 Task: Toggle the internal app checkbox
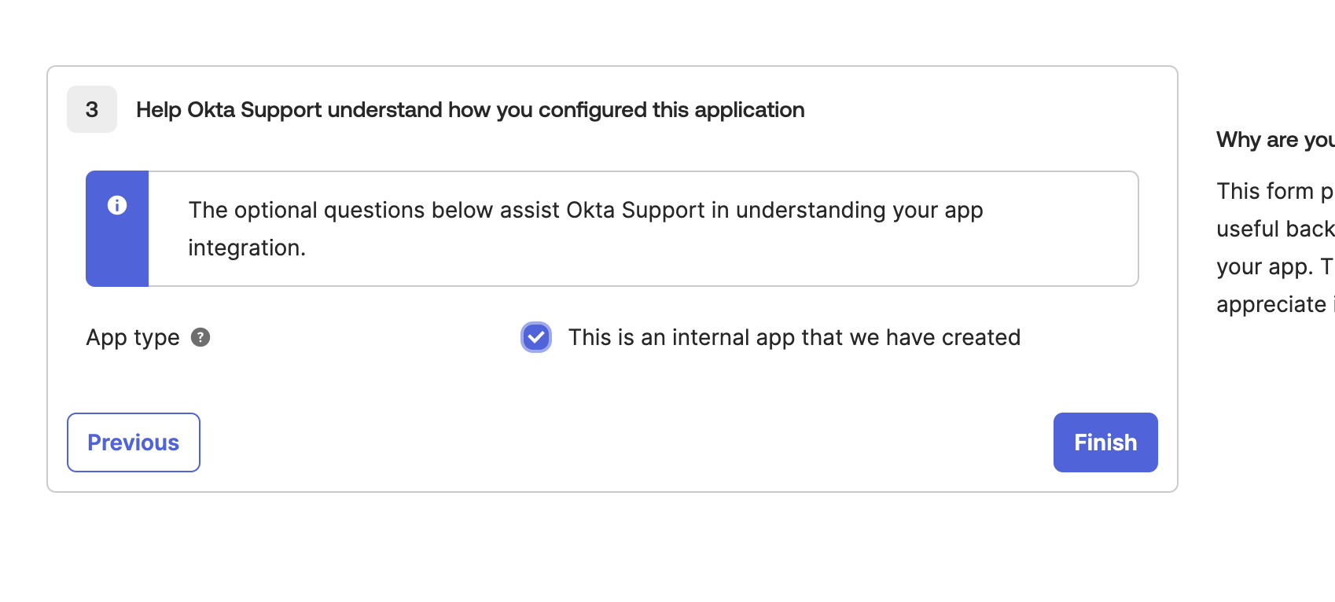click(536, 337)
